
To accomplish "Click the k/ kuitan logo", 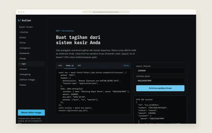I will 24,20.
